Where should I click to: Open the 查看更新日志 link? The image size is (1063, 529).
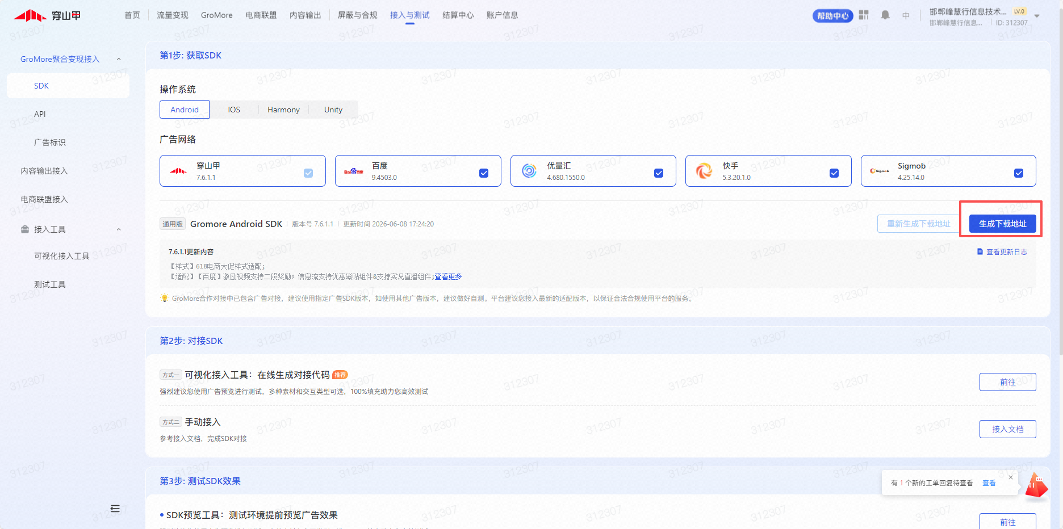(1007, 252)
